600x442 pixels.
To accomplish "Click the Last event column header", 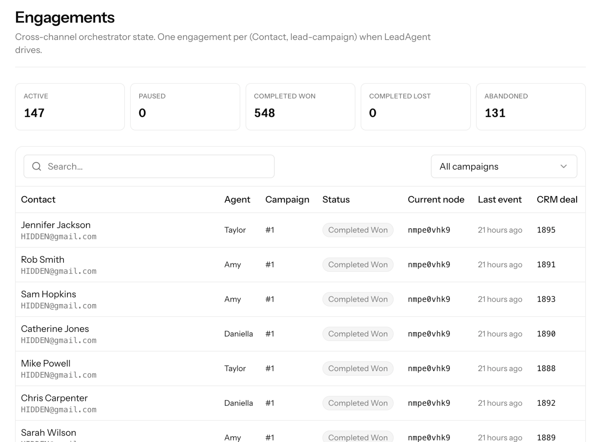I will [500, 200].
